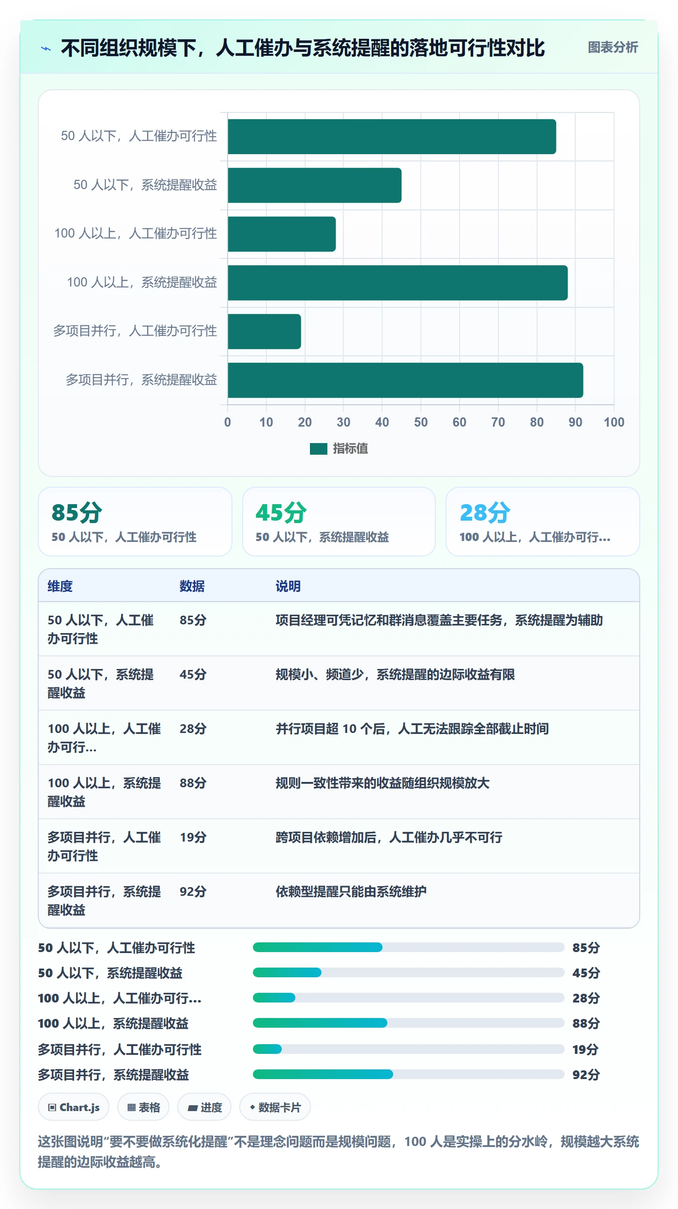Select the 45分 data card
The height and width of the screenshot is (1209, 678).
click(x=339, y=522)
